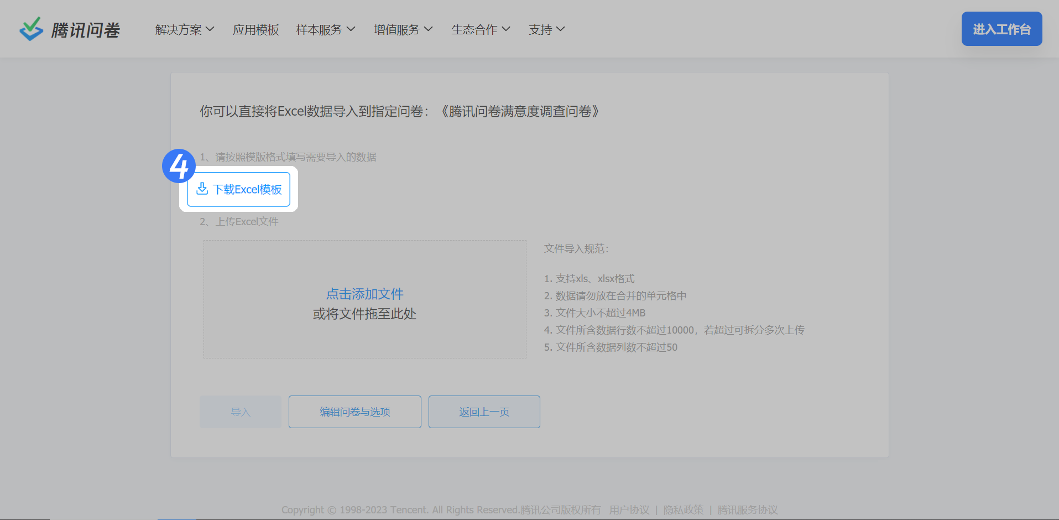
Task: Open the 应用模板 menu item
Action: coord(255,29)
